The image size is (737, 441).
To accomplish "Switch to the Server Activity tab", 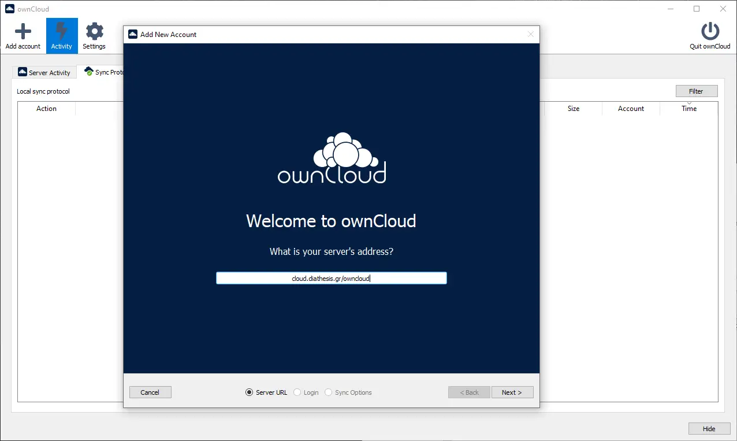I will pos(50,73).
